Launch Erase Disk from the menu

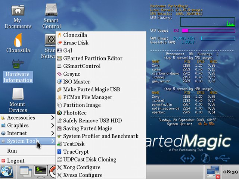tap(101, 43)
